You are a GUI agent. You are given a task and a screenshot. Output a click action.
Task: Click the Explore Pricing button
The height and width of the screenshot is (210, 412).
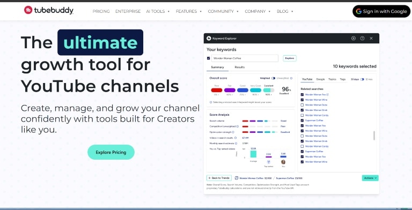point(111,152)
